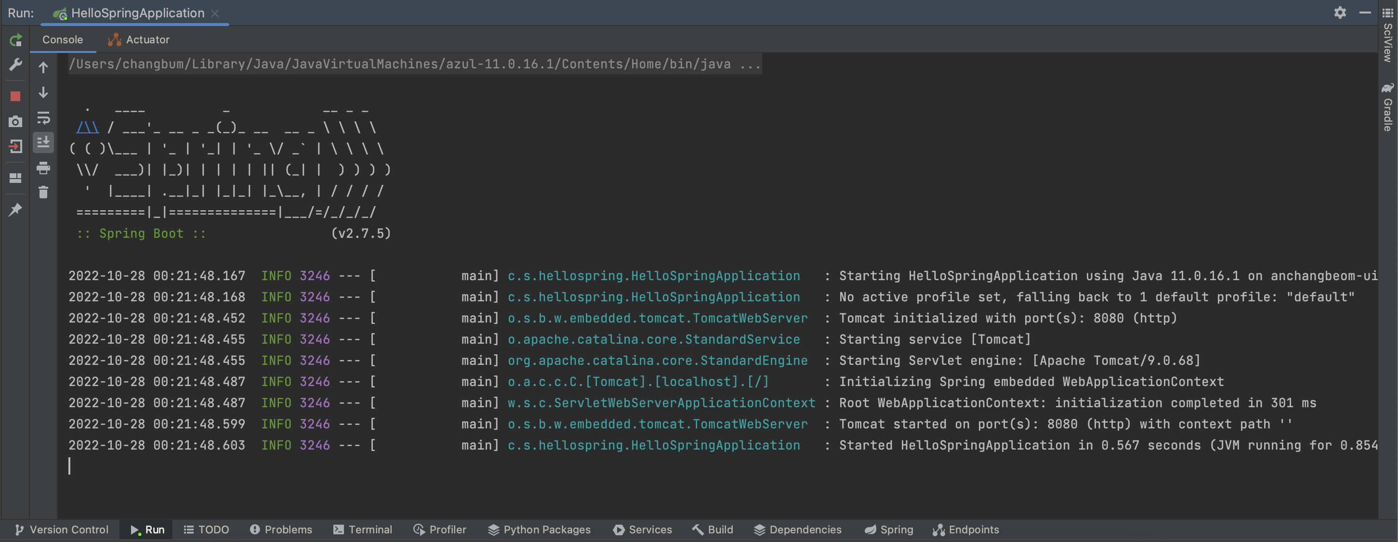Take a thread dump with the camera icon

pos(16,121)
